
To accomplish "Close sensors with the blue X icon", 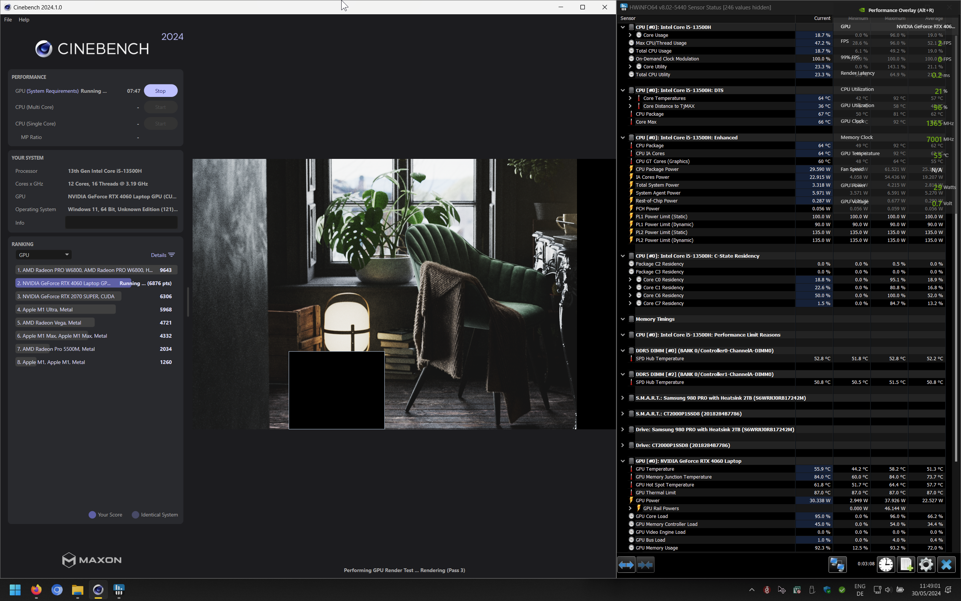I will [946, 565].
